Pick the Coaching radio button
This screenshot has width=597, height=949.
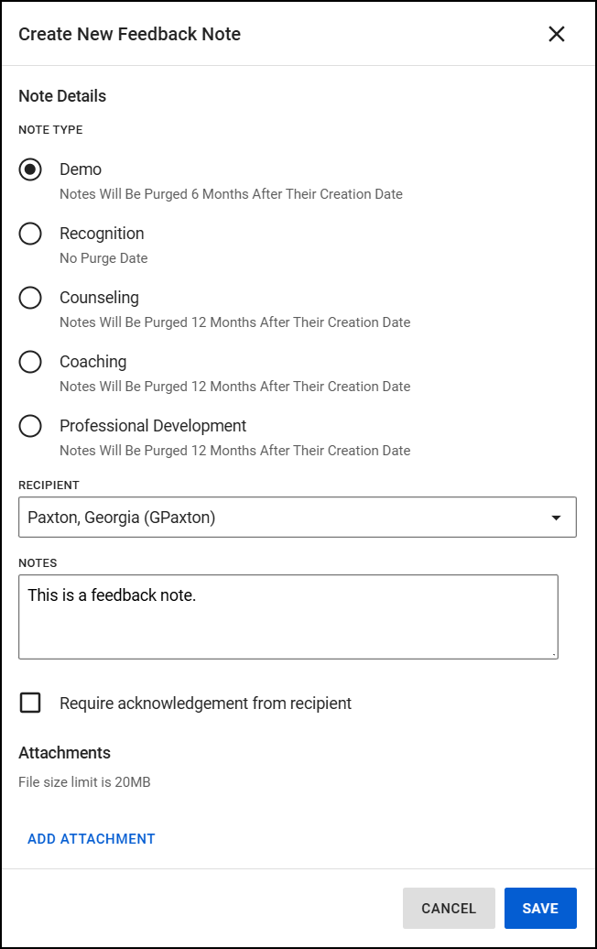30,362
